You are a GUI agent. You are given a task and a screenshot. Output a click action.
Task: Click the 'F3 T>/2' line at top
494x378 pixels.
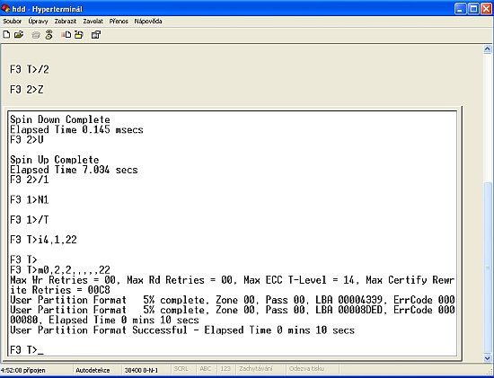tap(30, 69)
